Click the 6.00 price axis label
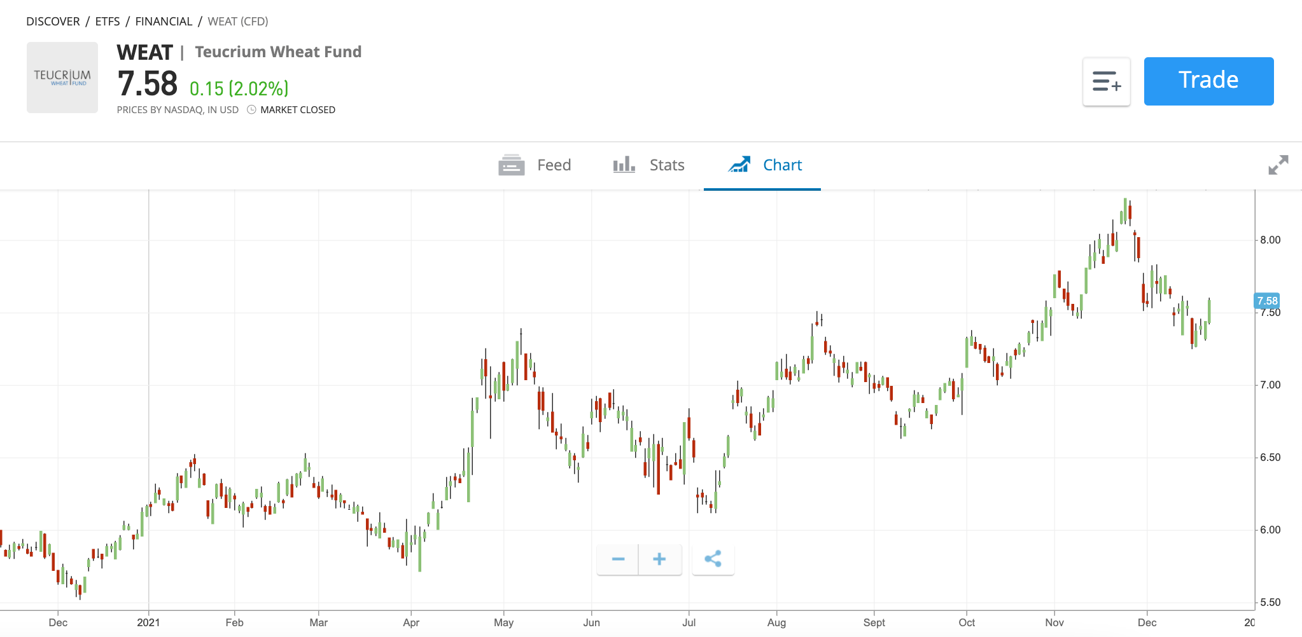This screenshot has width=1302, height=637. (1270, 530)
